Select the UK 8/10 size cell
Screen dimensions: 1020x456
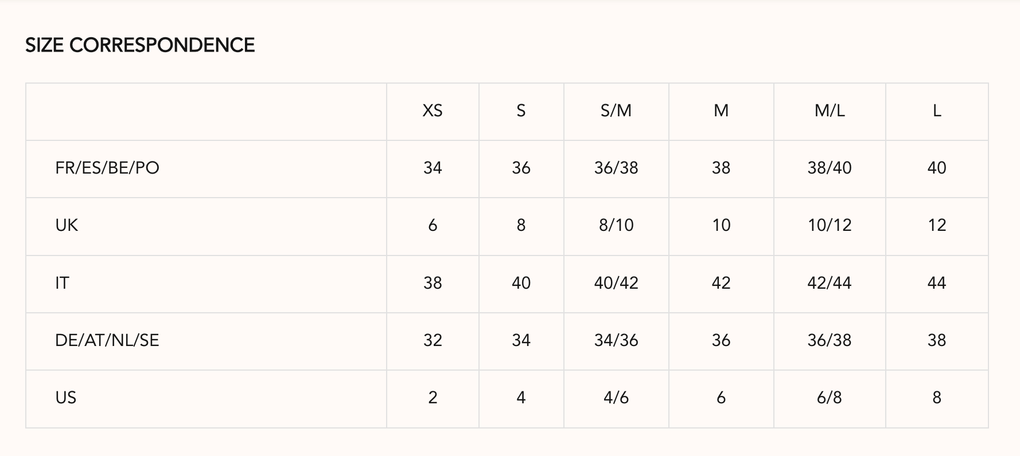point(616,225)
